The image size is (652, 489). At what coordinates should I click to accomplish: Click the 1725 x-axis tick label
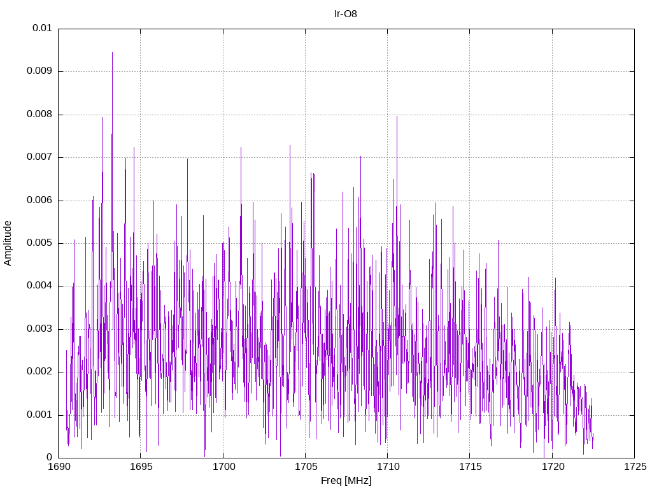coord(635,467)
